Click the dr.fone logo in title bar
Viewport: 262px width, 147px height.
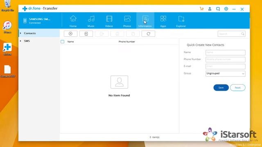pyautogui.click(x=25, y=9)
